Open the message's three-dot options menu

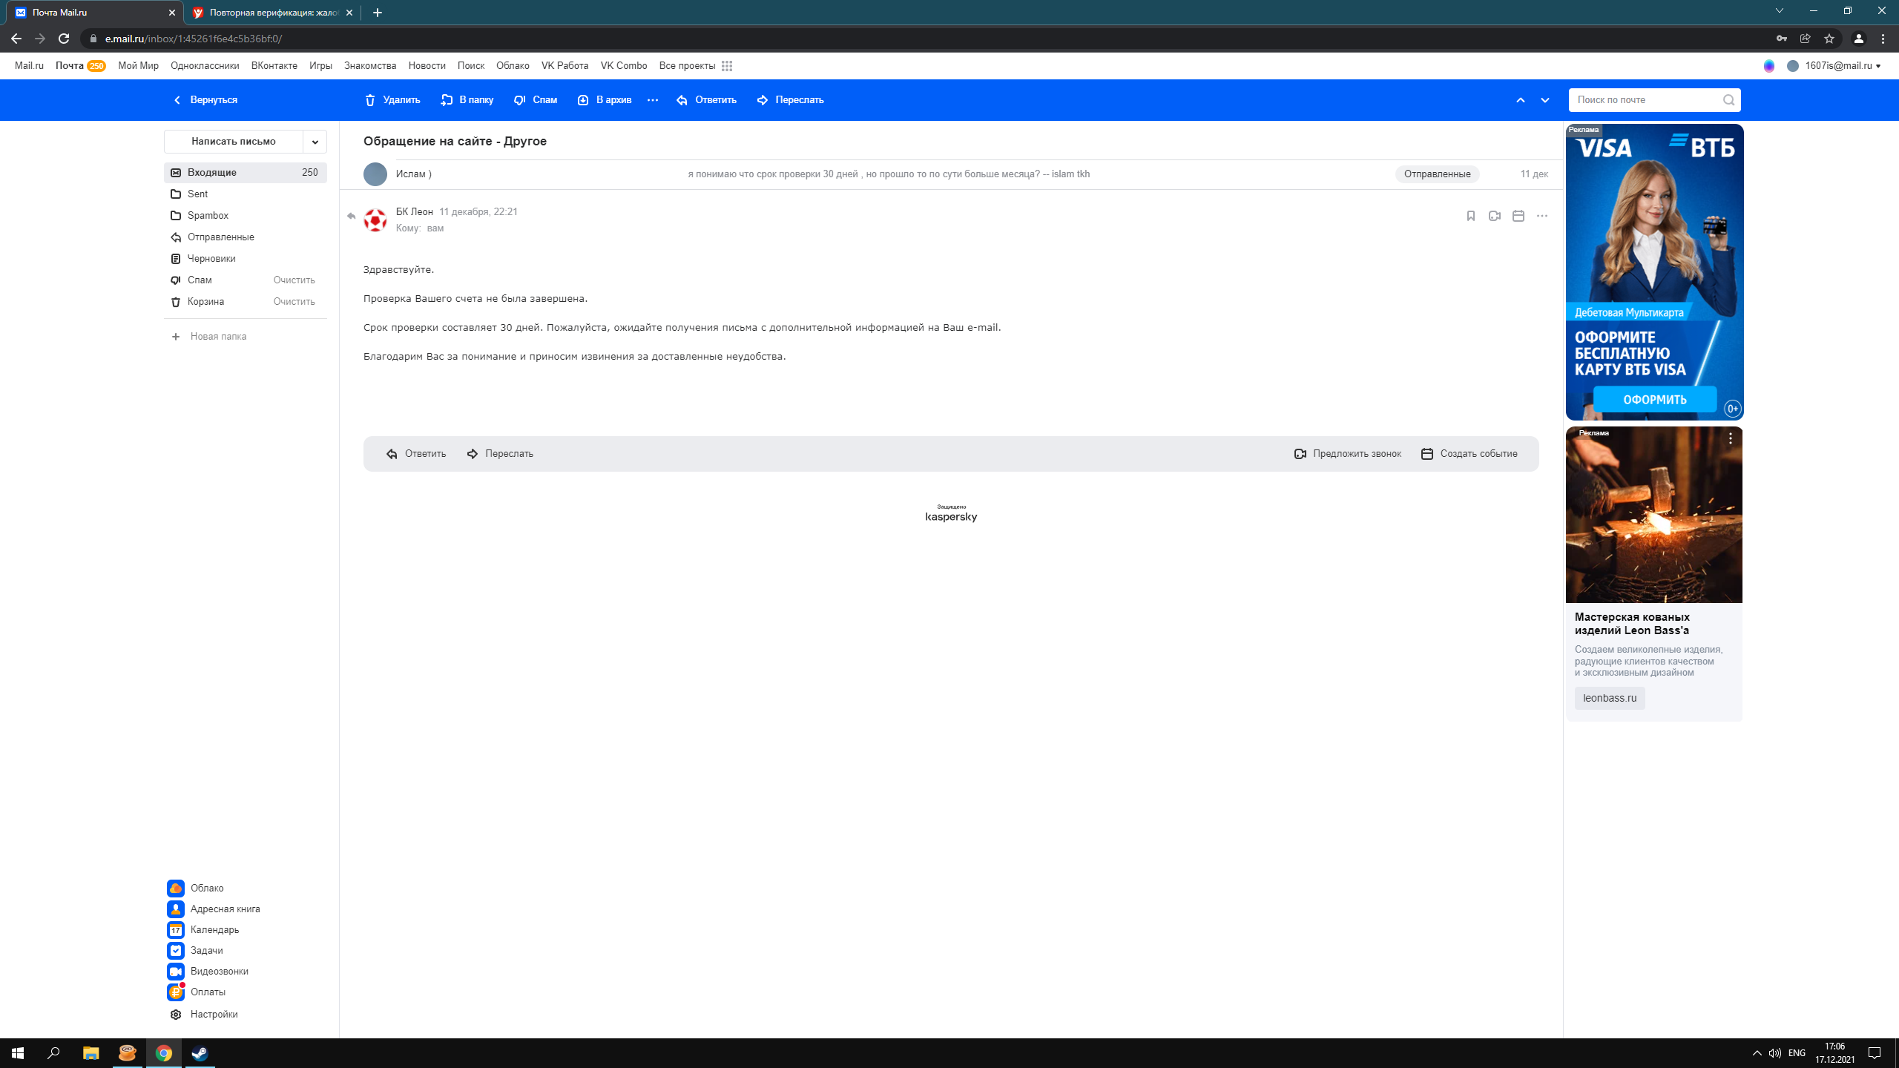1542,216
